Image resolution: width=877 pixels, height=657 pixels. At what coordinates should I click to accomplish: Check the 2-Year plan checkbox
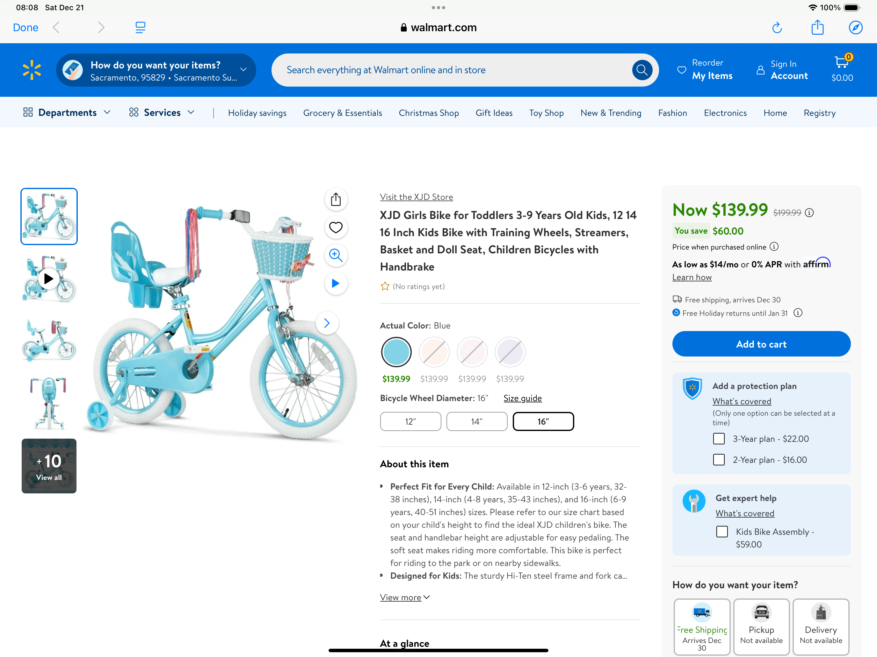click(718, 459)
